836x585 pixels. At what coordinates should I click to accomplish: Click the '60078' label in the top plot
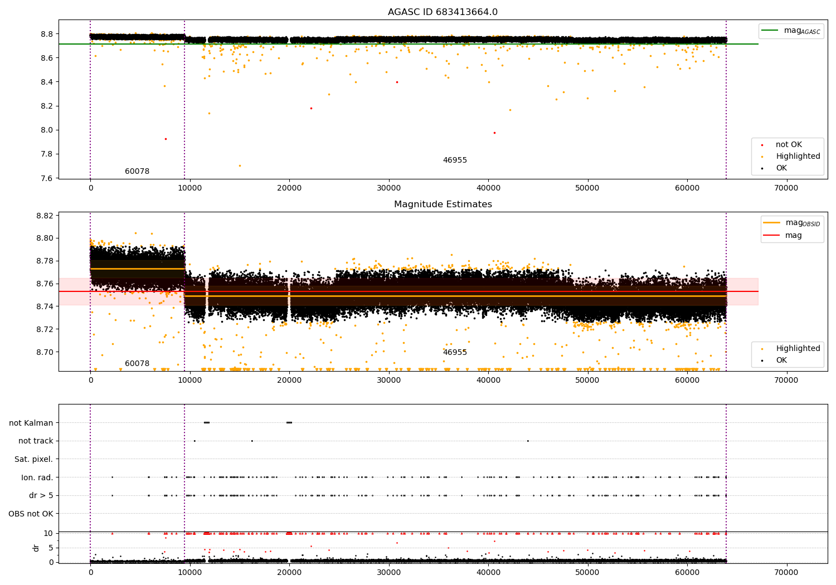[x=137, y=171]
